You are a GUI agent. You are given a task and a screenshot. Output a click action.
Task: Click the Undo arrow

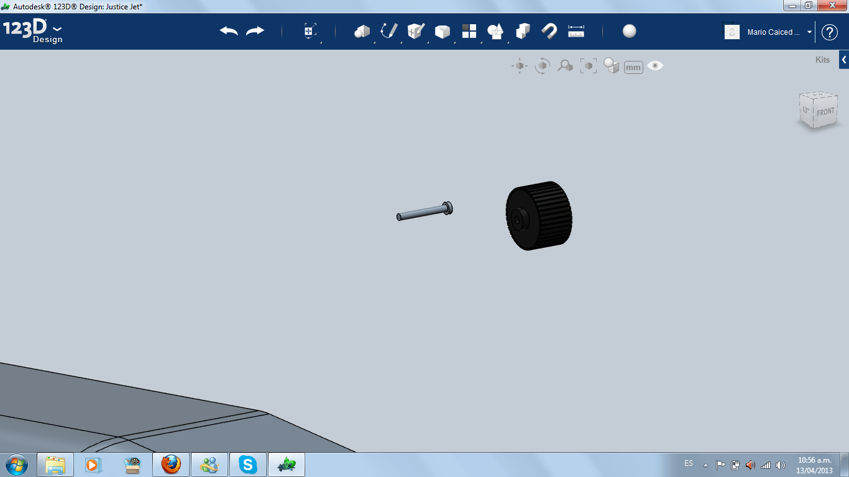tap(229, 31)
